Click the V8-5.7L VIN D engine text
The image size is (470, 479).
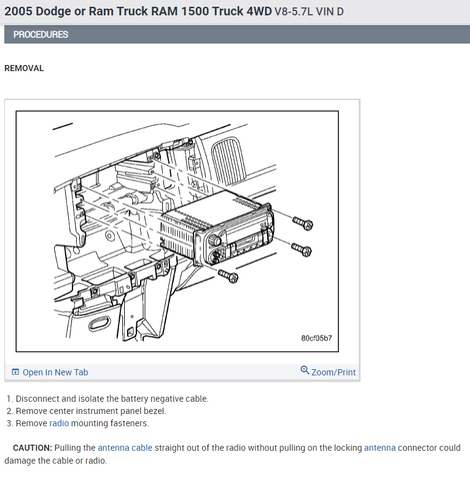click(309, 12)
